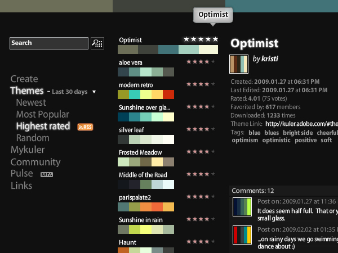
Task: Go to the Create section
Action: click(24, 79)
